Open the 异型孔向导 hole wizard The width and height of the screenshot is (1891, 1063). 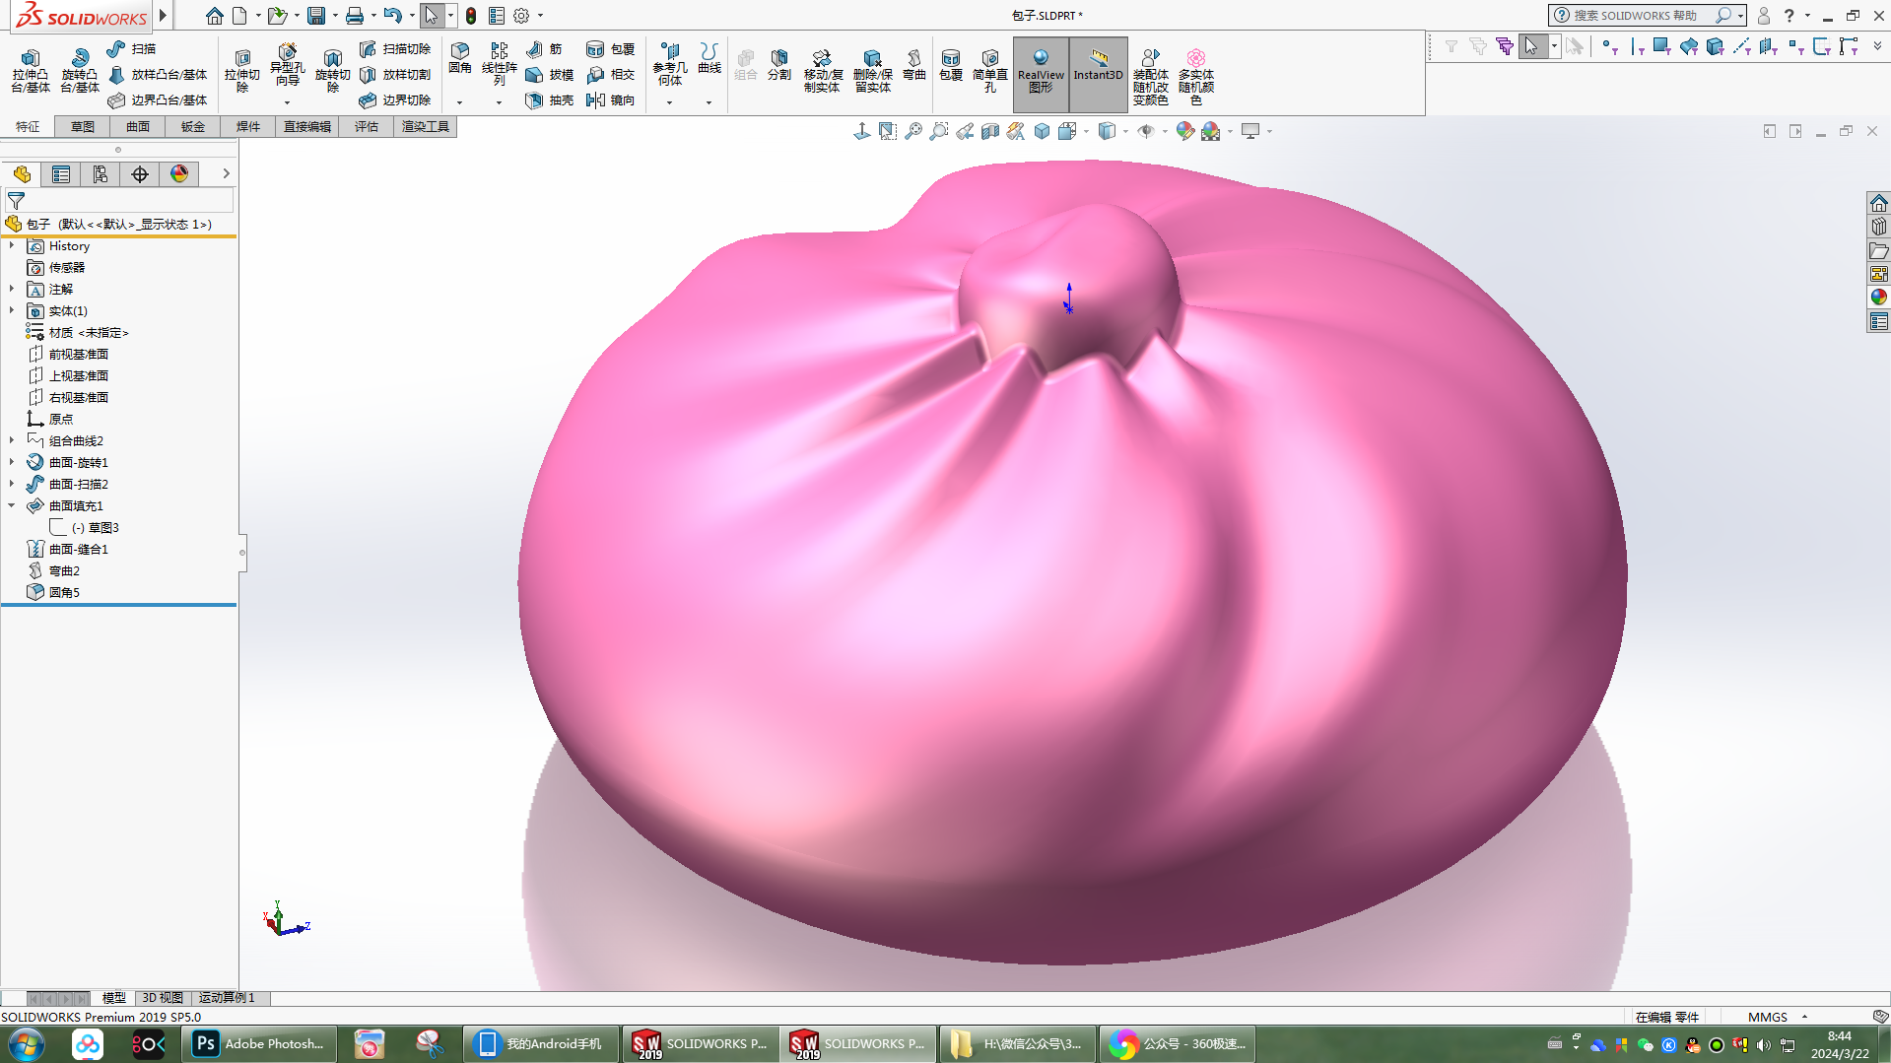point(287,65)
